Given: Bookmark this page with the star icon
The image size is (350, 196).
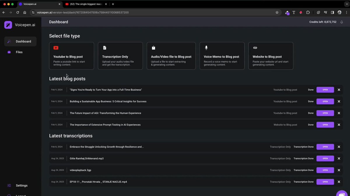Looking at the screenshot, I should click(277, 12).
